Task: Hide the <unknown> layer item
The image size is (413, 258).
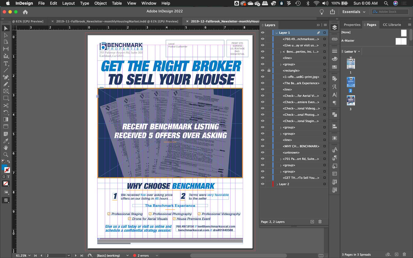Action: tap(263, 152)
